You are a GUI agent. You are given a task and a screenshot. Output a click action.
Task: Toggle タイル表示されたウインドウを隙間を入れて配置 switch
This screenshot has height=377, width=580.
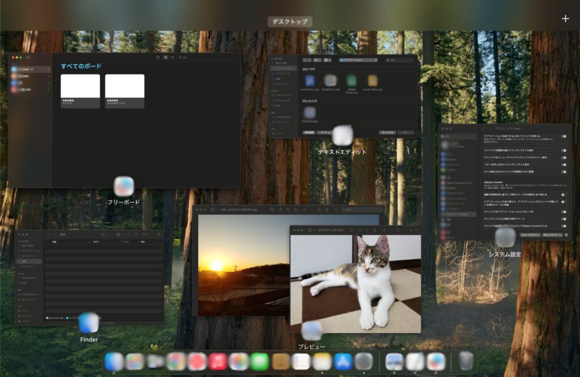click(564, 172)
